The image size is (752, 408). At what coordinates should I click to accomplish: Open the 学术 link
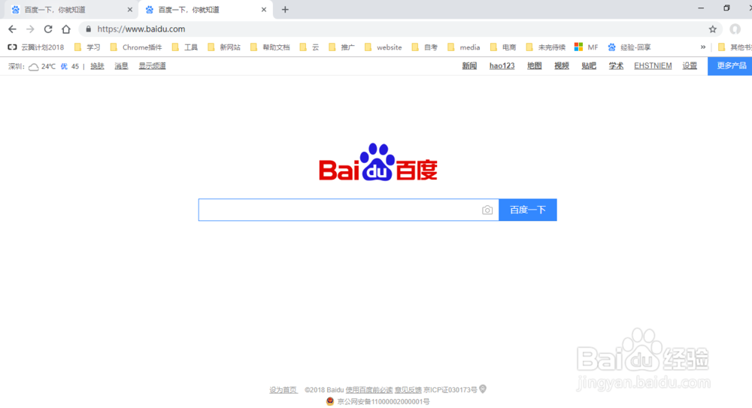[x=616, y=66]
